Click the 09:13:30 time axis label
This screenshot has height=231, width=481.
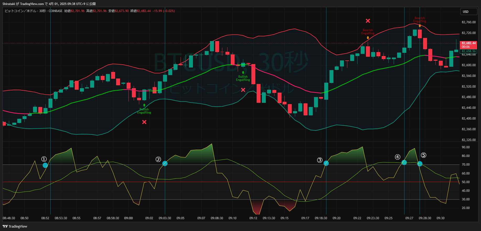click(x=269, y=218)
